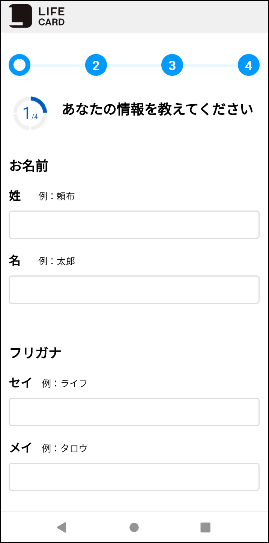Tap the heading あなたの情報を教えてください
269x543 pixels.
[158, 110]
